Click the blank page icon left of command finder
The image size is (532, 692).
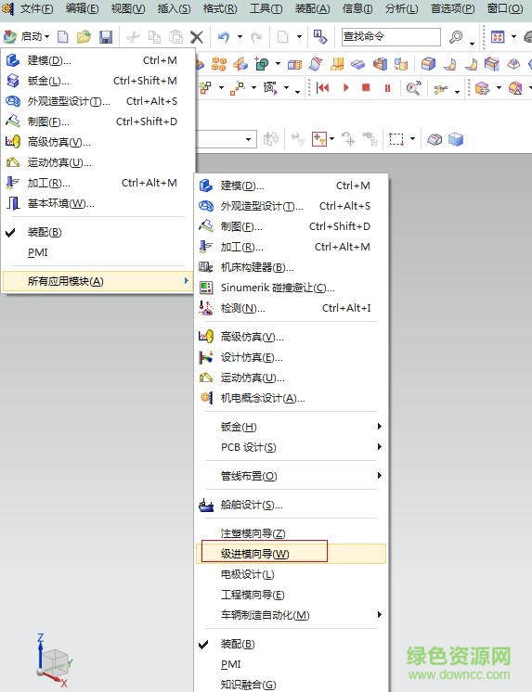[x=283, y=36]
